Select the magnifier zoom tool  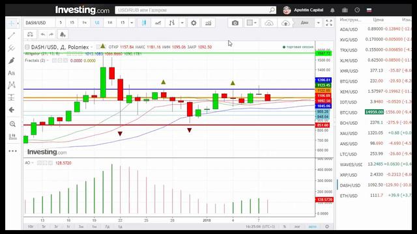point(12,124)
